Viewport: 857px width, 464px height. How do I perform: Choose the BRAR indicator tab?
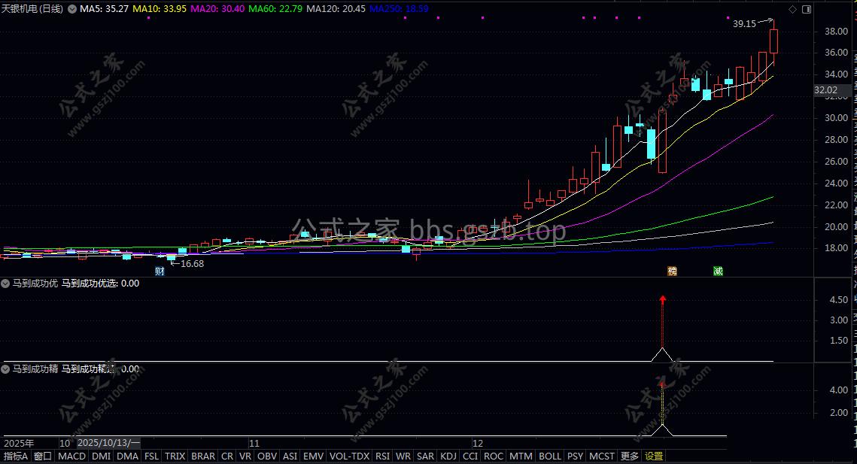pyautogui.click(x=202, y=456)
